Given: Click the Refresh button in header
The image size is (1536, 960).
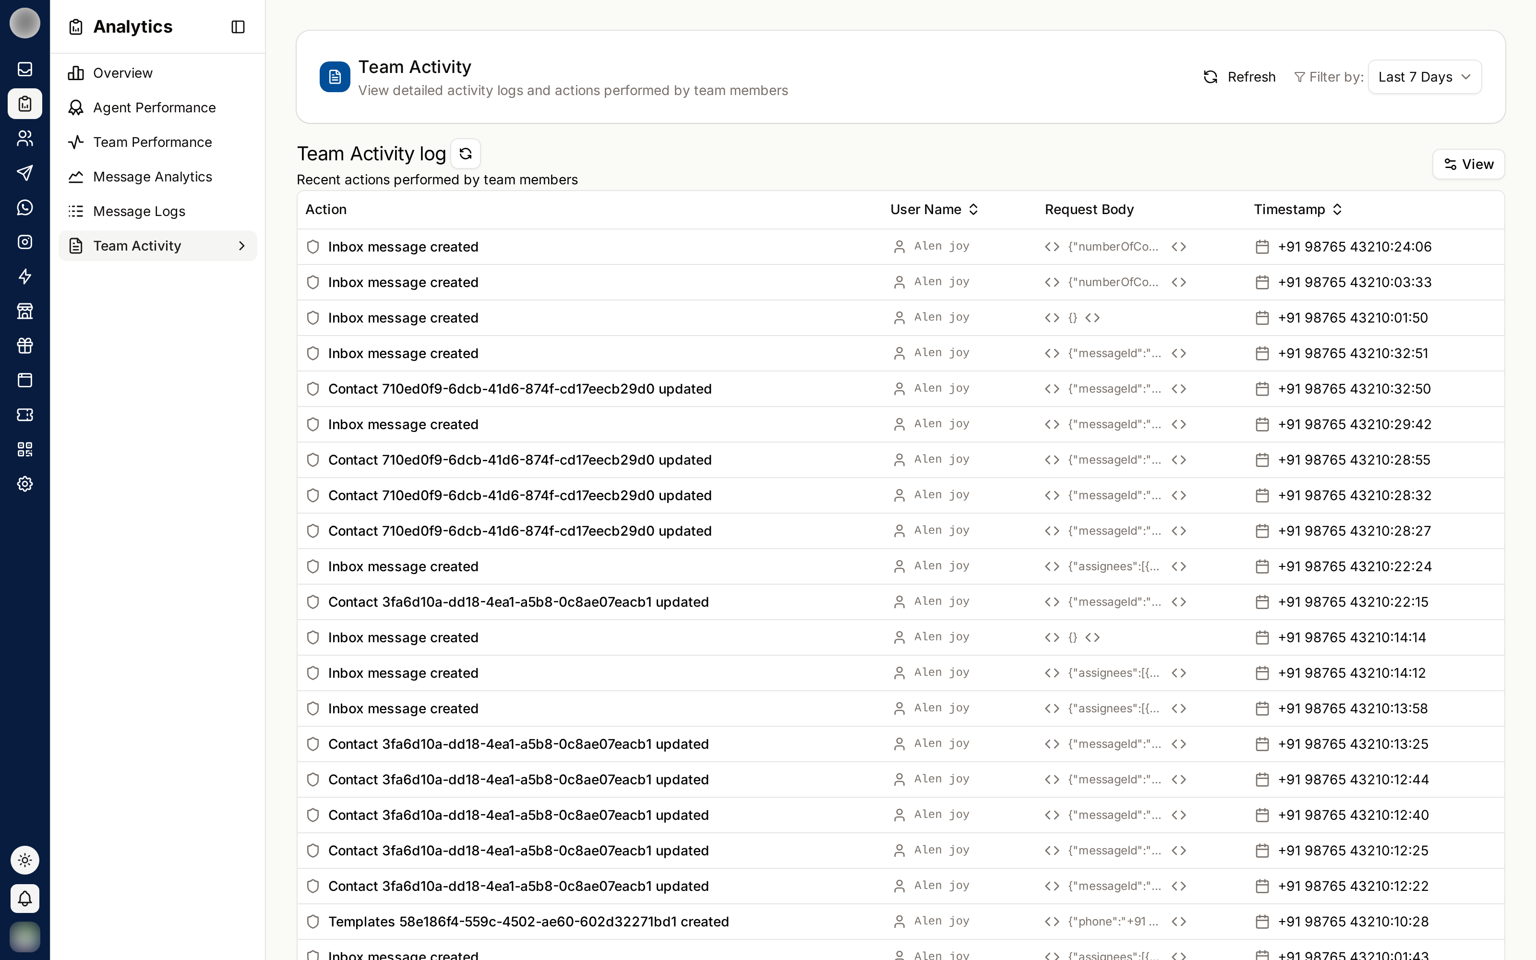Looking at the screenshot, I should click(x=1239, y=77).
